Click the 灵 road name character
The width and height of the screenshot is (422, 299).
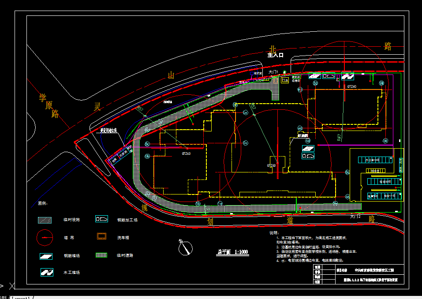97,107
